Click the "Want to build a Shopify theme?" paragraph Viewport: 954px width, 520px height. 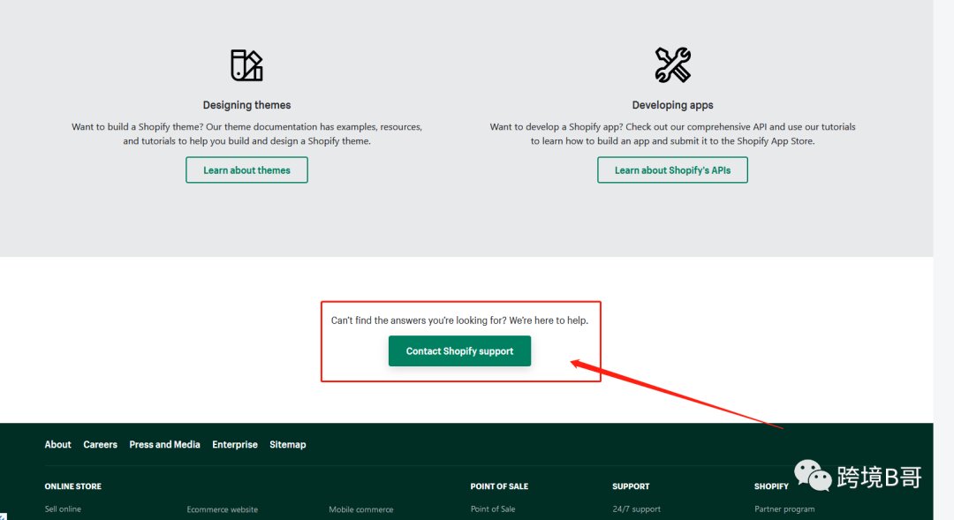(x=246, y=134)
